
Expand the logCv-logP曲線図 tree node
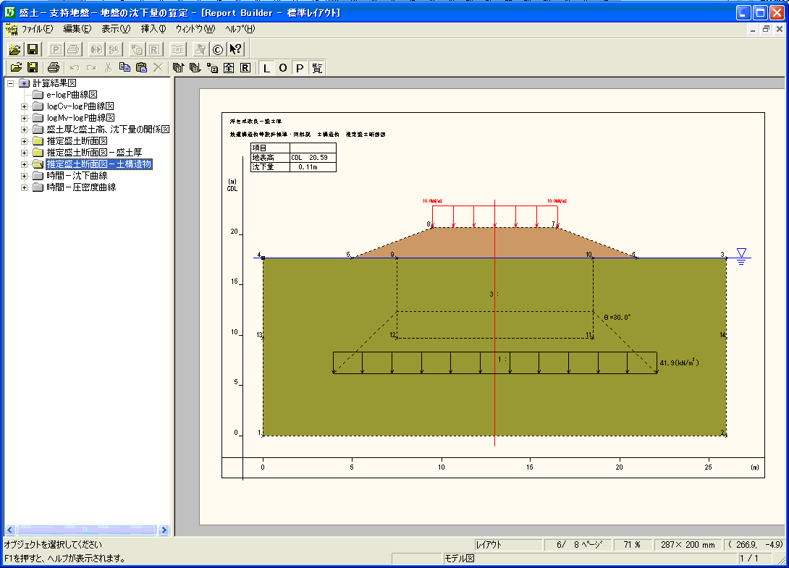24,106
